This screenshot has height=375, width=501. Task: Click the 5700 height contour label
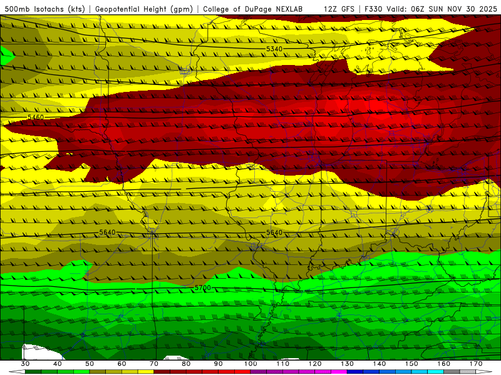(x=202, y=288)
